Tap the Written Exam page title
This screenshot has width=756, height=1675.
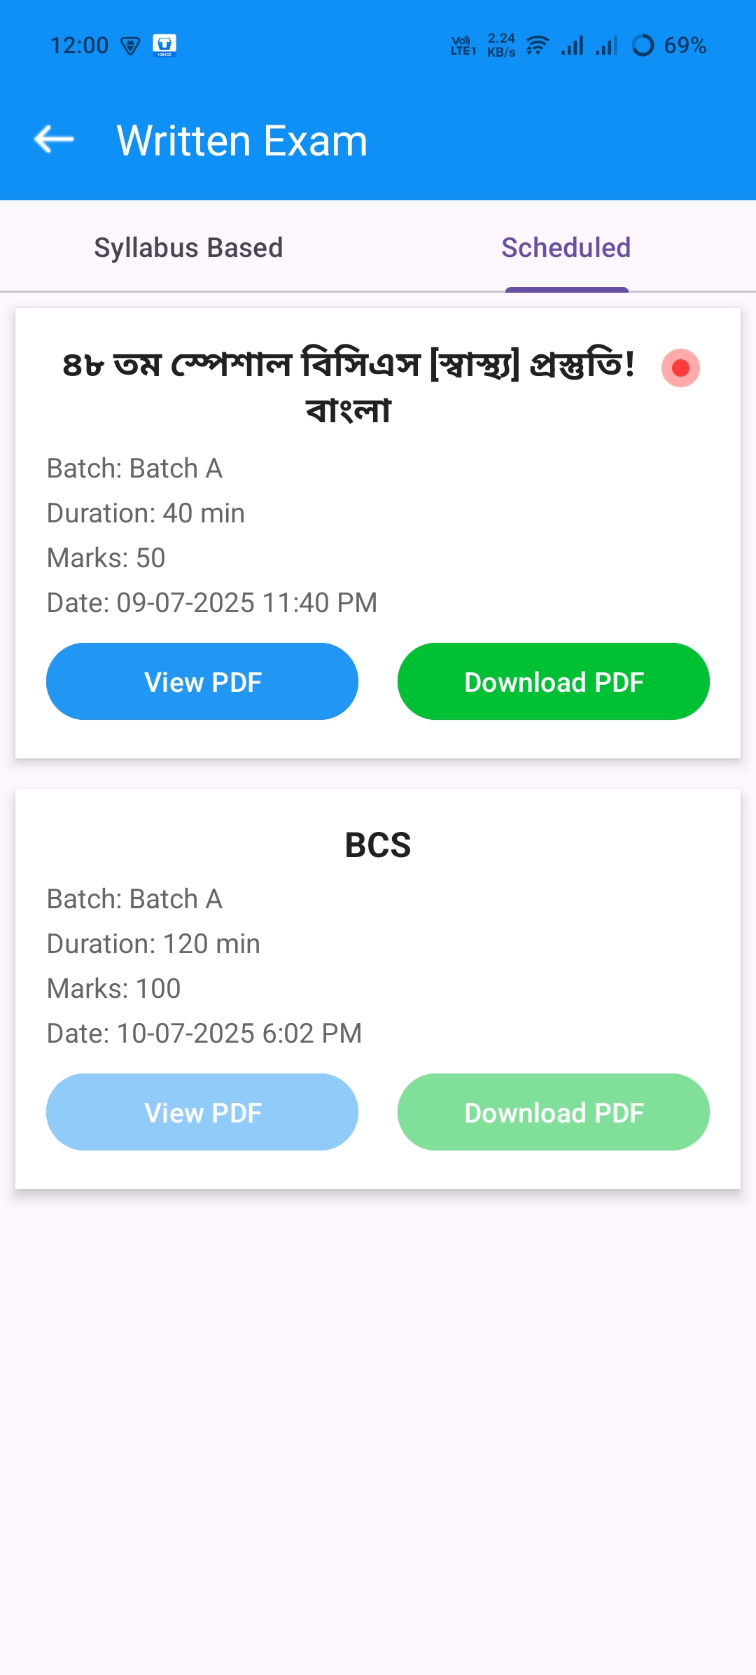coord(242,141)
